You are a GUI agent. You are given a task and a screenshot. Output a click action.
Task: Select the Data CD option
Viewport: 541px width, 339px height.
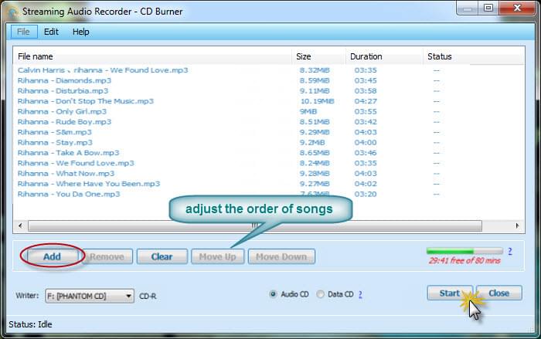(x=321, y=294)
